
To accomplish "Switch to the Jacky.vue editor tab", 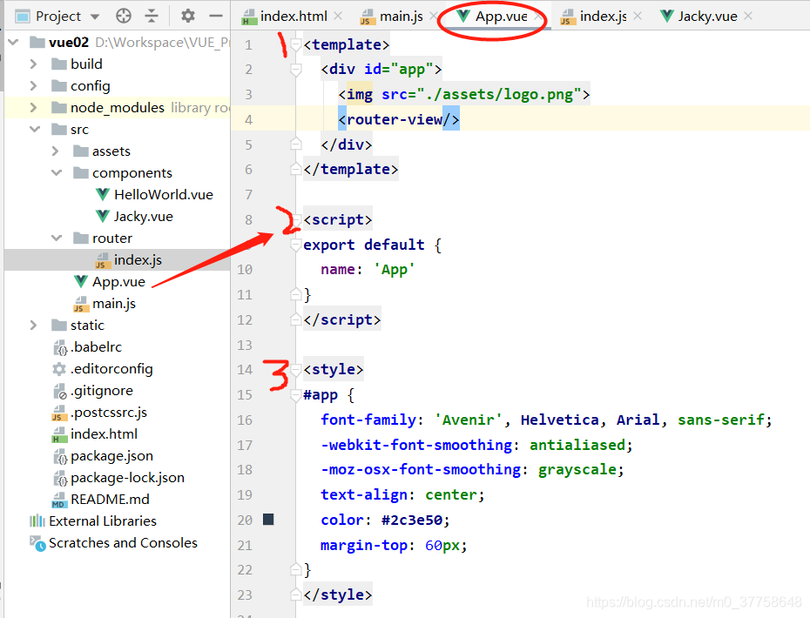I will pos(707,17).
